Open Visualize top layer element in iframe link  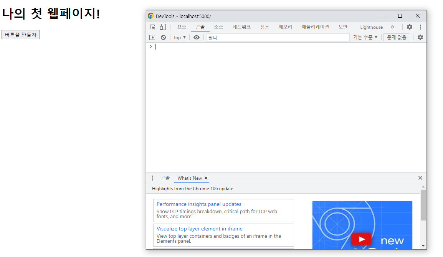[x=200, y=229]
